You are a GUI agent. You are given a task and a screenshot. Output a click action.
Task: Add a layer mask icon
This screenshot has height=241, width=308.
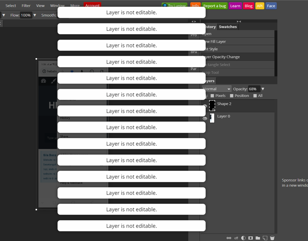tap(250, 238)
